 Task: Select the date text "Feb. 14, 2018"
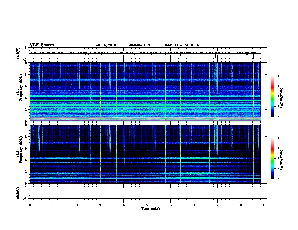click(105, 45)
